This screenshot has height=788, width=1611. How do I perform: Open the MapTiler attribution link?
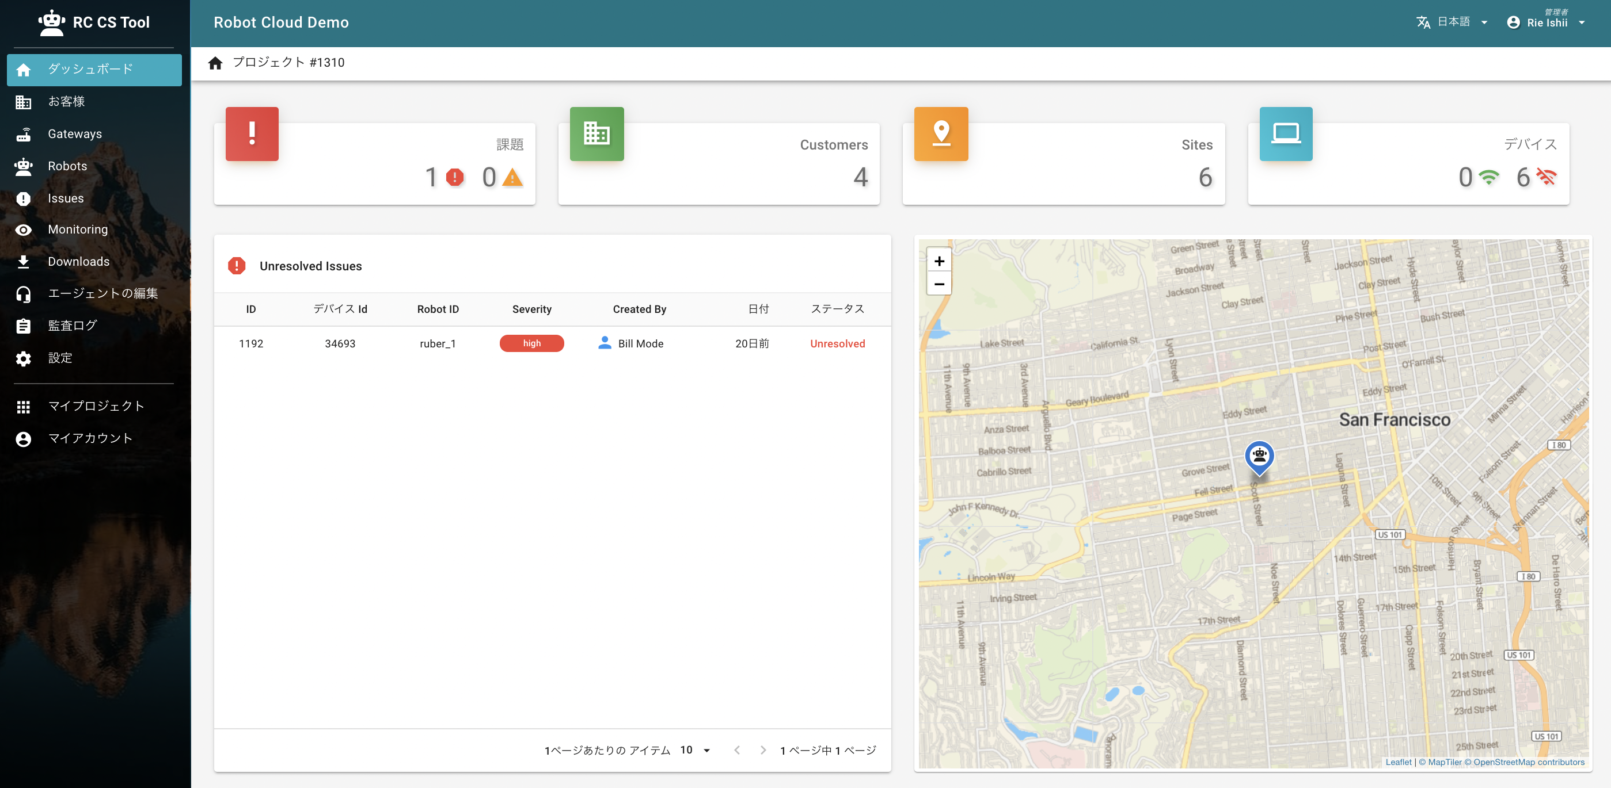1440,762
